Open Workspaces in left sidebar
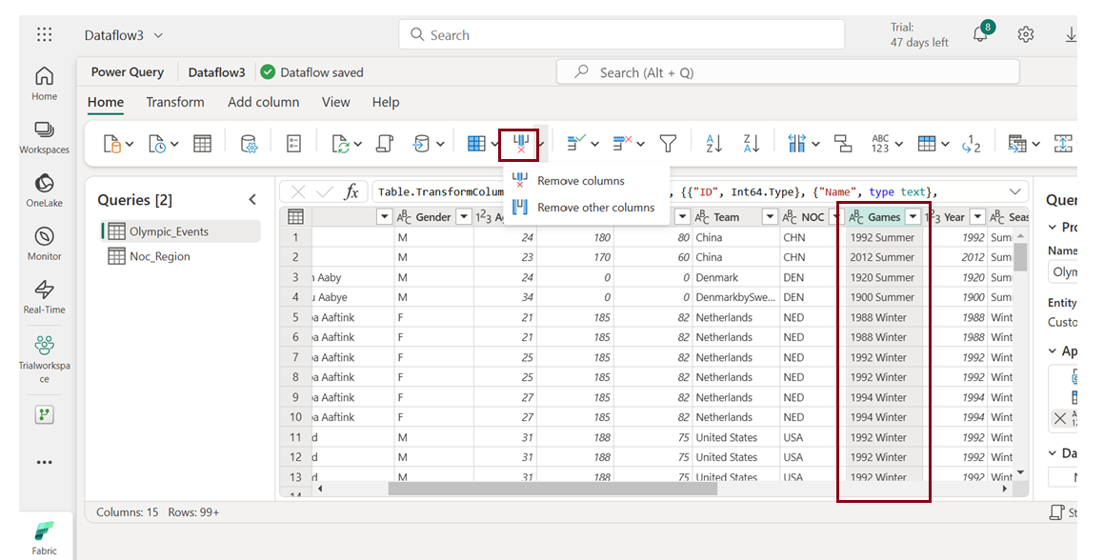Screen dimensions: 1104x560 pos(45,136)
